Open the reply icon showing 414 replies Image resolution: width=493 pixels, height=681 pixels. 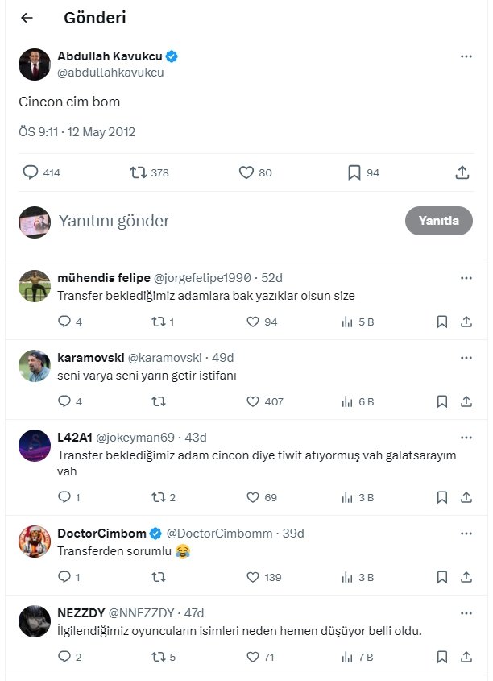(31, 172)
